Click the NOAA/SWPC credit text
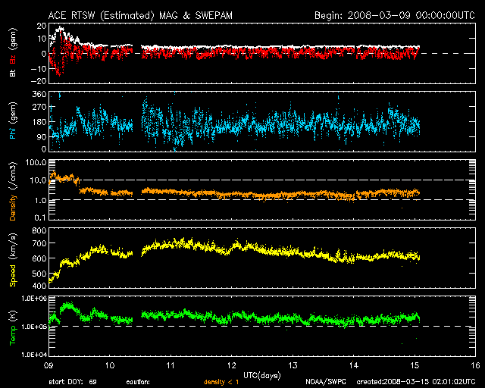The height and width of the screenshot is (388, 485). pos(324,383)
